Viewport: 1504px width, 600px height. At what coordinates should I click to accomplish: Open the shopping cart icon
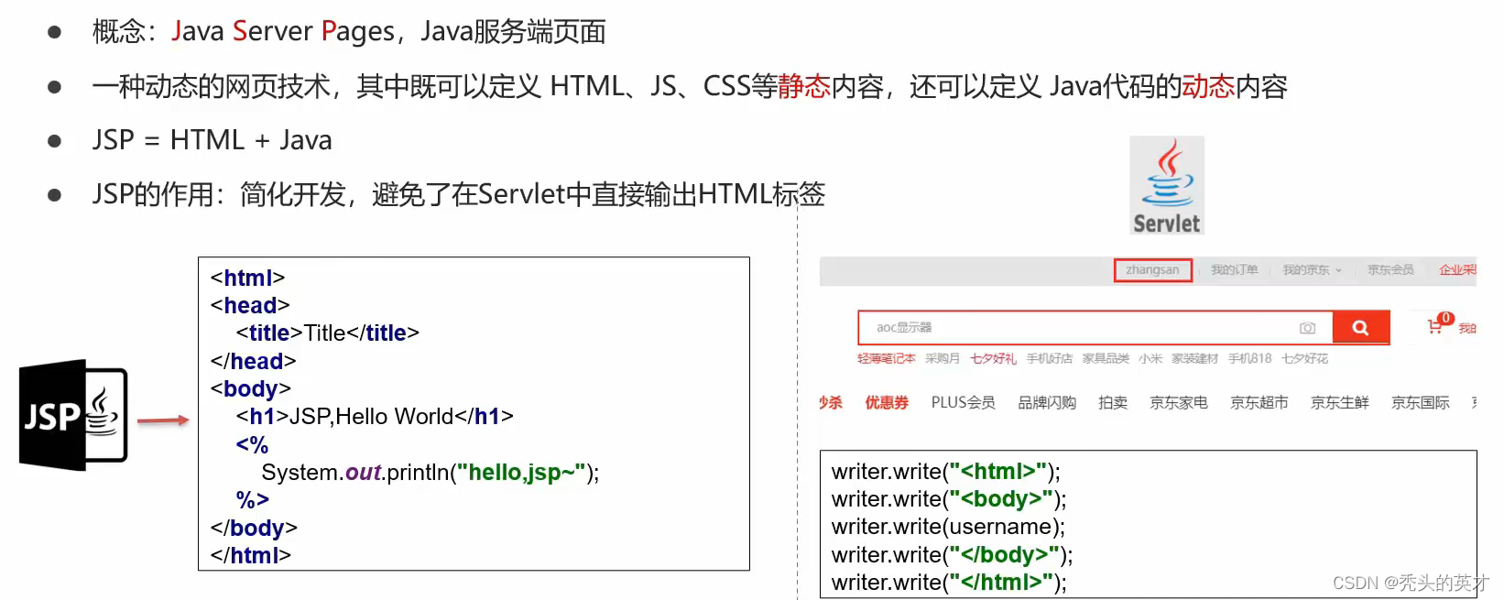tap(1435, 326)
